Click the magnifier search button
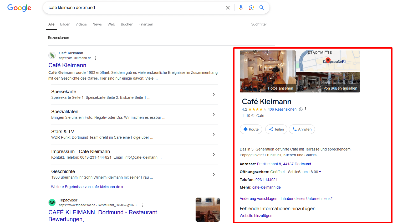 [x=262, y=8]
